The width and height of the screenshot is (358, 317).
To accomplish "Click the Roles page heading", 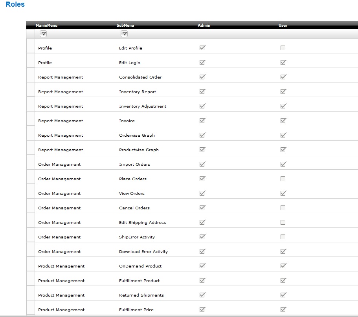I will (x=15, y=4).
